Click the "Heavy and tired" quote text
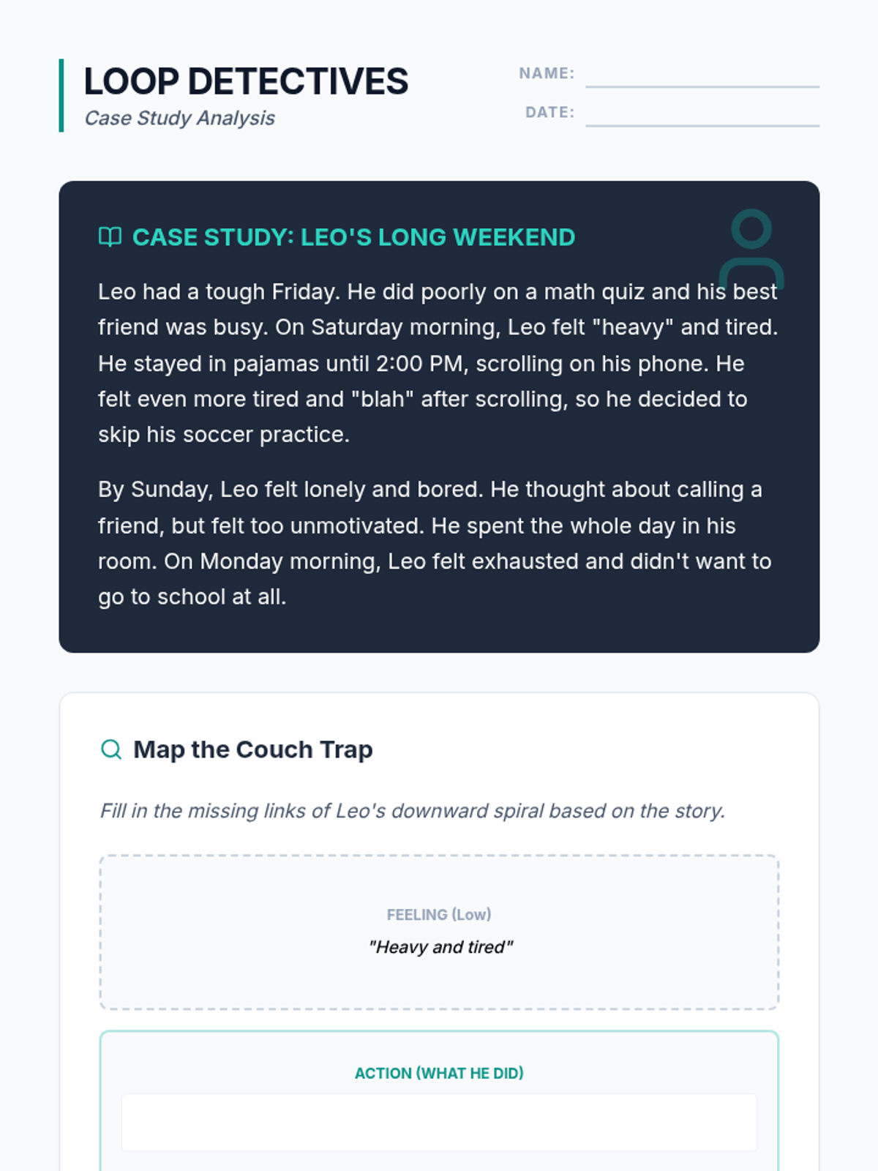 (x=440, y=947)
